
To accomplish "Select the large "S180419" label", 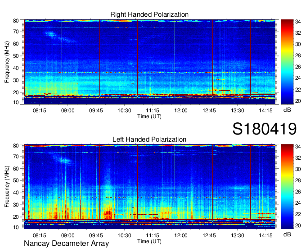I will (x=265, y=129).
